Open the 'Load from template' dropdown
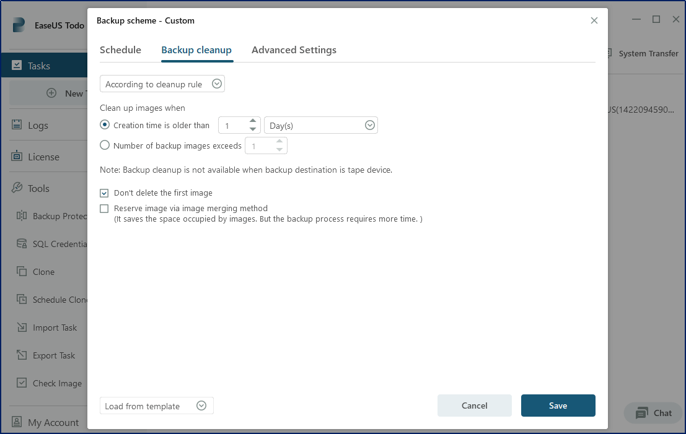Screen dimensions: 686x434 tap(156, 406)
